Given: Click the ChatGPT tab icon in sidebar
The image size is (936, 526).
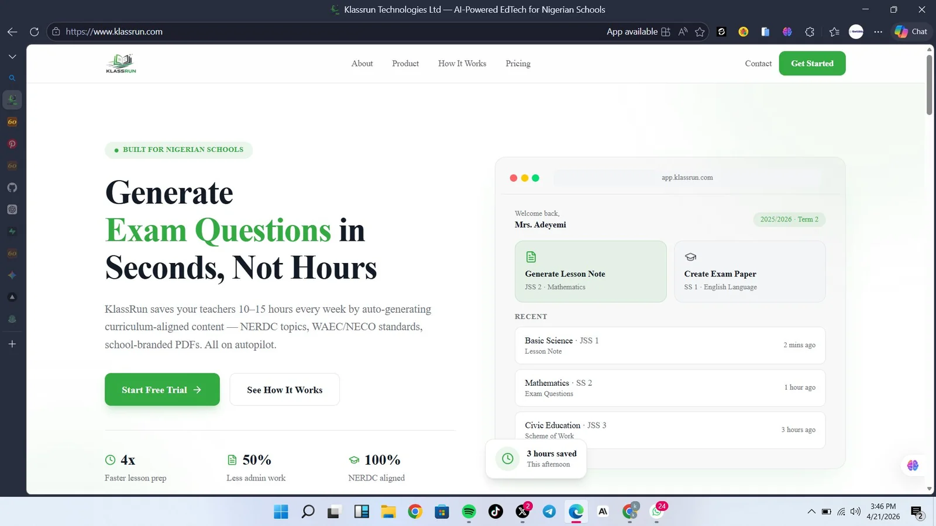Looking at the screenshot, I should point(12,209).
